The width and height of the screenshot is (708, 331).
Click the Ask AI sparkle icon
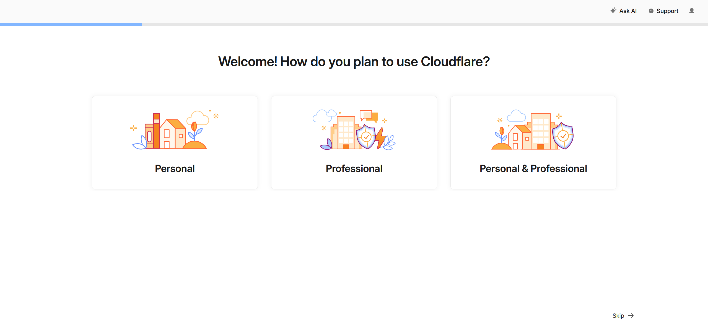pyautogui.click(x=613, y=11)
